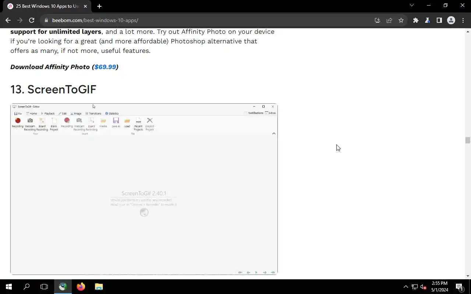Image resolution: width=471 pixels, height=294 pixels.
Task: Click the browser forward arrow
Action: coord(20,20)
